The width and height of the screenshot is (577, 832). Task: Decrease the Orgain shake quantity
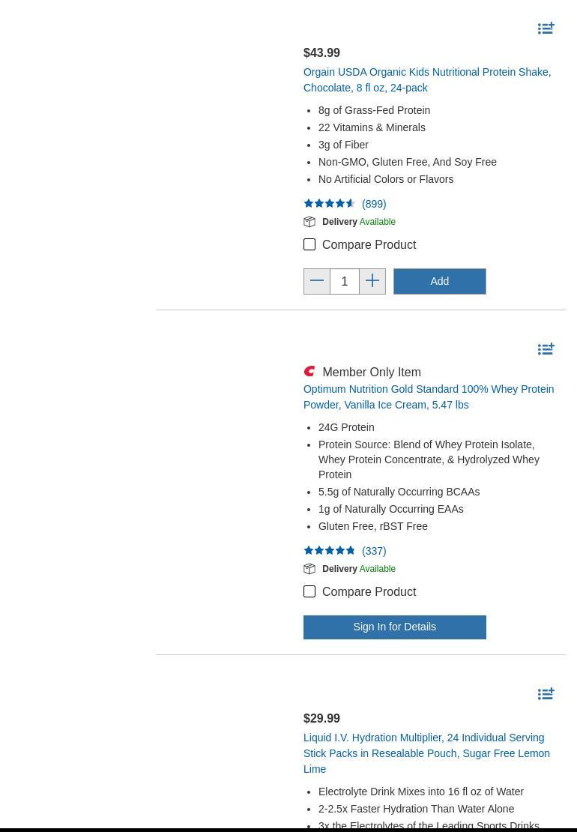[317, 281]
